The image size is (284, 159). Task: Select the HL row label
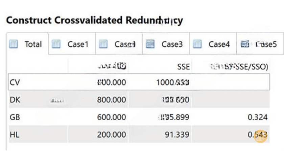tap(15, 135)
